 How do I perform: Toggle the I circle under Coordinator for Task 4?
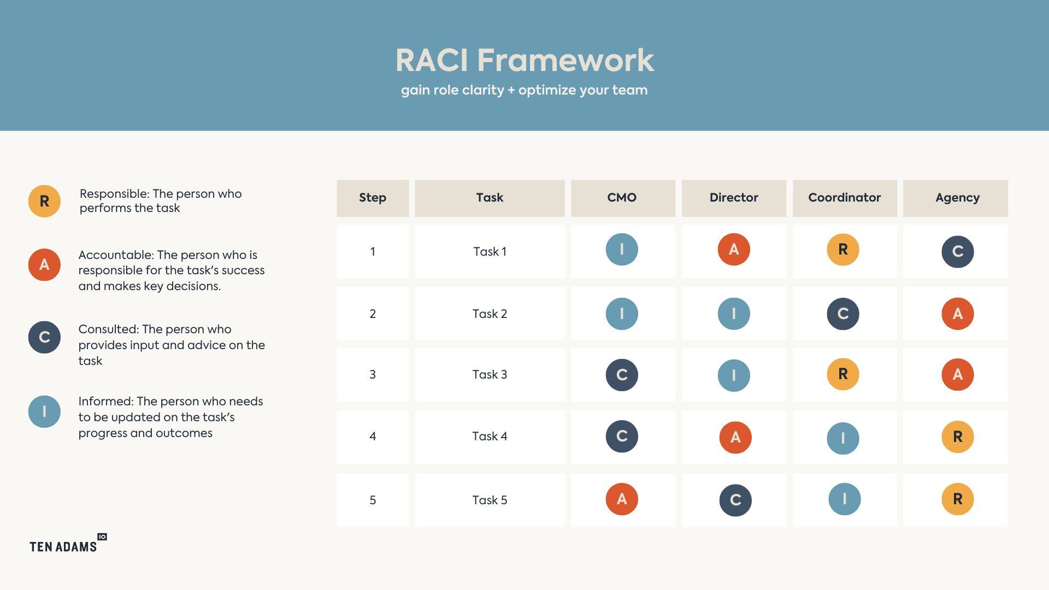844,437
